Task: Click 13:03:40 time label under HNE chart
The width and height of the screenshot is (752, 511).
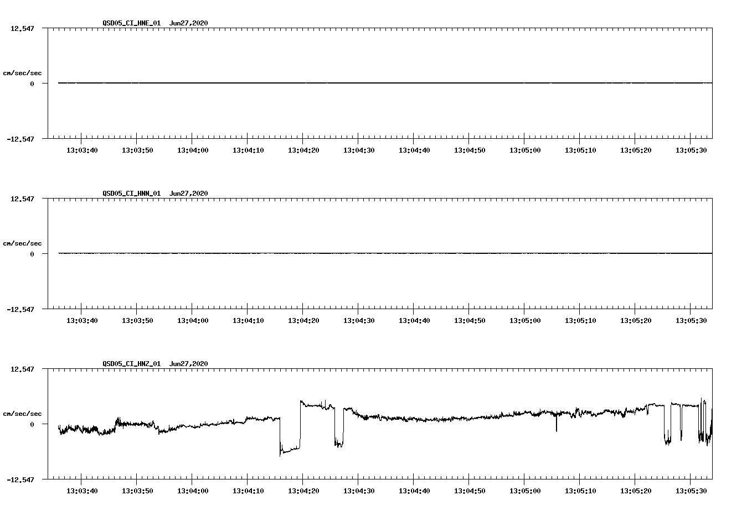Action: 82,150
